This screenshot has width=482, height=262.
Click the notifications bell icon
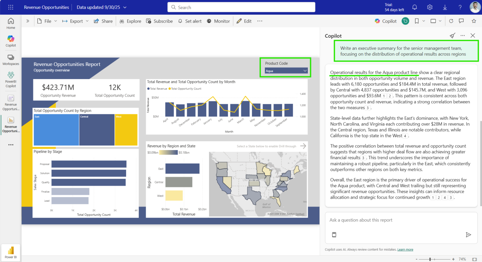(x=415, y=7)
